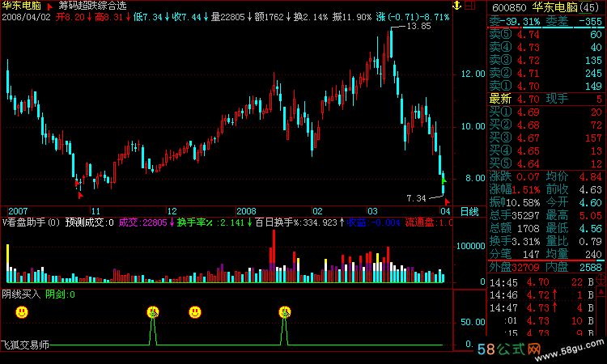Click the 涨幅 1.51% value
Viewport: 607px width, 364px height.
pyautogui.click(x=515, y=190)
